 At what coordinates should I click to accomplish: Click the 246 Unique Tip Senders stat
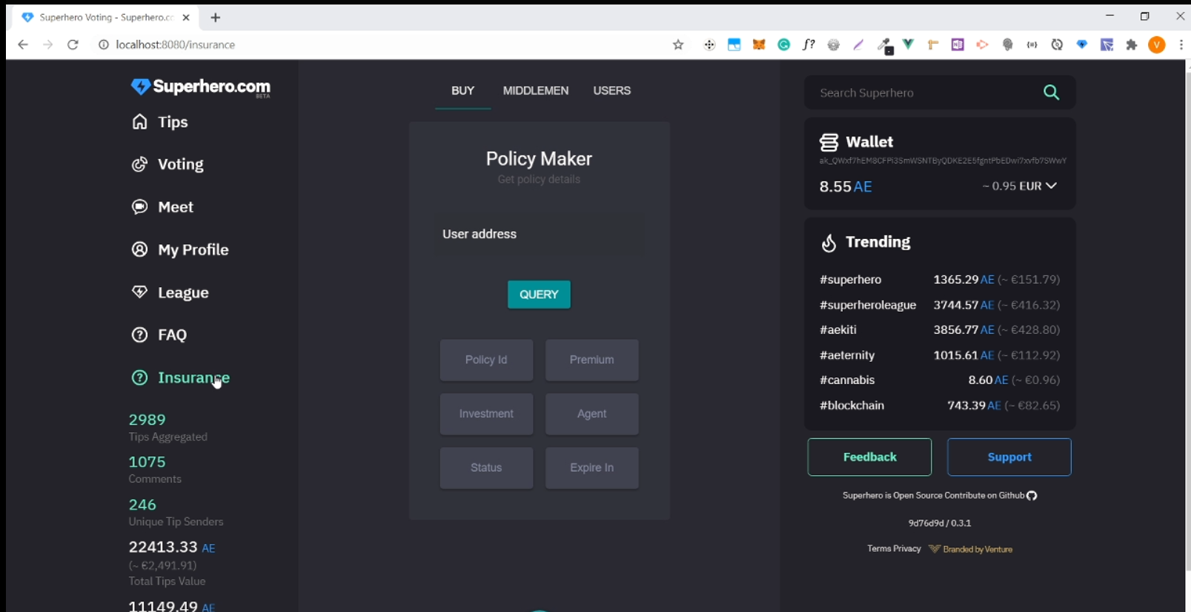pyautogui.click(x=176, y=512)
